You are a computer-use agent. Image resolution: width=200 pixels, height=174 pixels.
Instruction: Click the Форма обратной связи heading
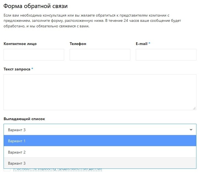(36, 6)
